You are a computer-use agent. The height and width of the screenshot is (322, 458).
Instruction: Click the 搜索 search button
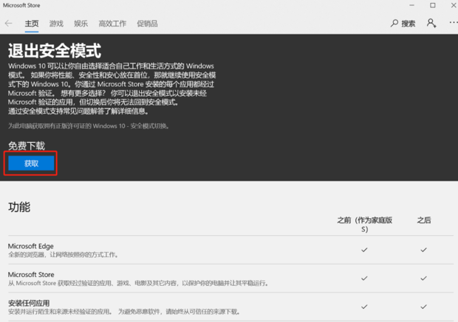403,24
